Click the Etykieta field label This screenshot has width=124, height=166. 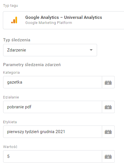point(10,122)
